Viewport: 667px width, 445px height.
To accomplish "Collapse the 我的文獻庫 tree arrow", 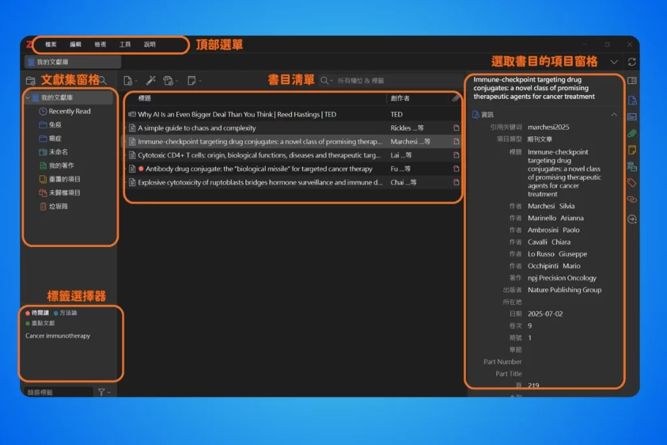I will click(27, 98).
